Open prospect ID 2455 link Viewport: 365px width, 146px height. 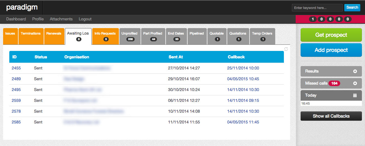pyautogui.click(x=16, y=68)
